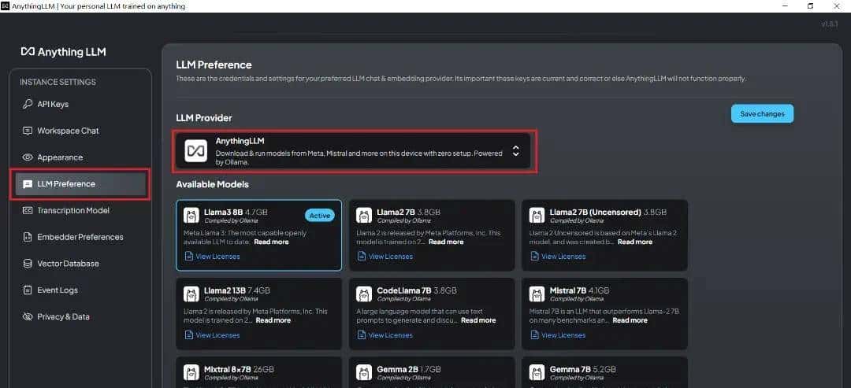Expand the LLM Provider up-down chevron
851x388 pixels.
pos(515,150)
